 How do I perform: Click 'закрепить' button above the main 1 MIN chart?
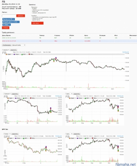(x=13, y=50)
